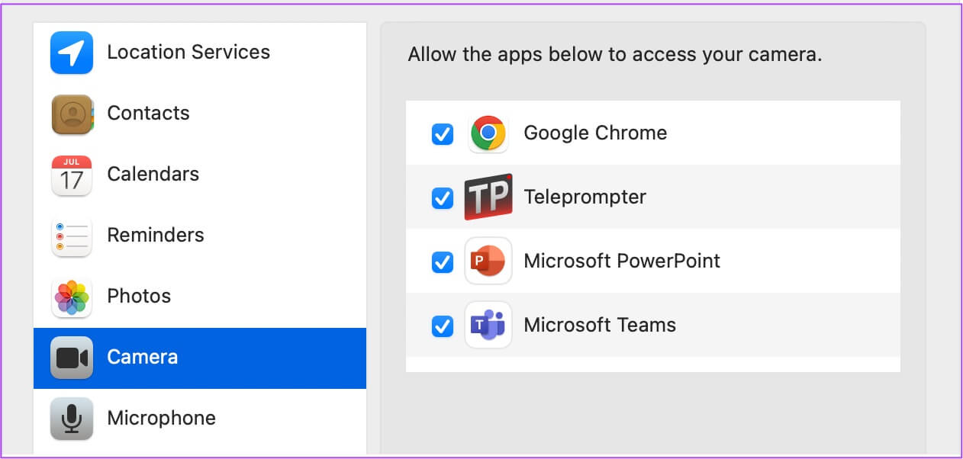Uncheck Microsoft Teams camera permission
The width and height of the screenshot is (963, 459).
tap(443, 326)
